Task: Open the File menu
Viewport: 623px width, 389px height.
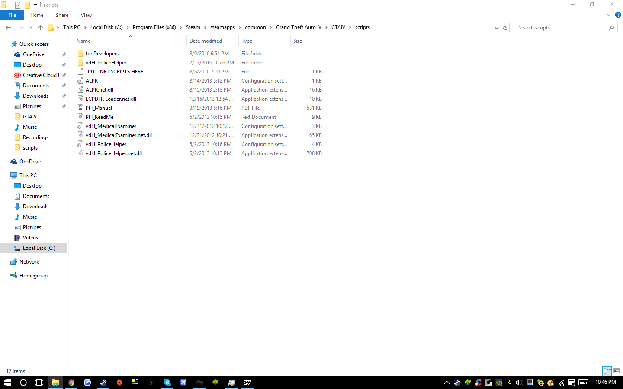Action: pos(12,15)
